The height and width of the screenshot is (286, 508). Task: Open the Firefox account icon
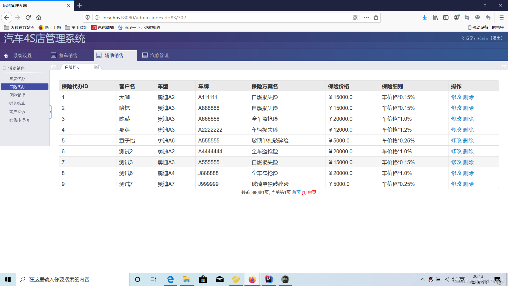click(457, 17)
